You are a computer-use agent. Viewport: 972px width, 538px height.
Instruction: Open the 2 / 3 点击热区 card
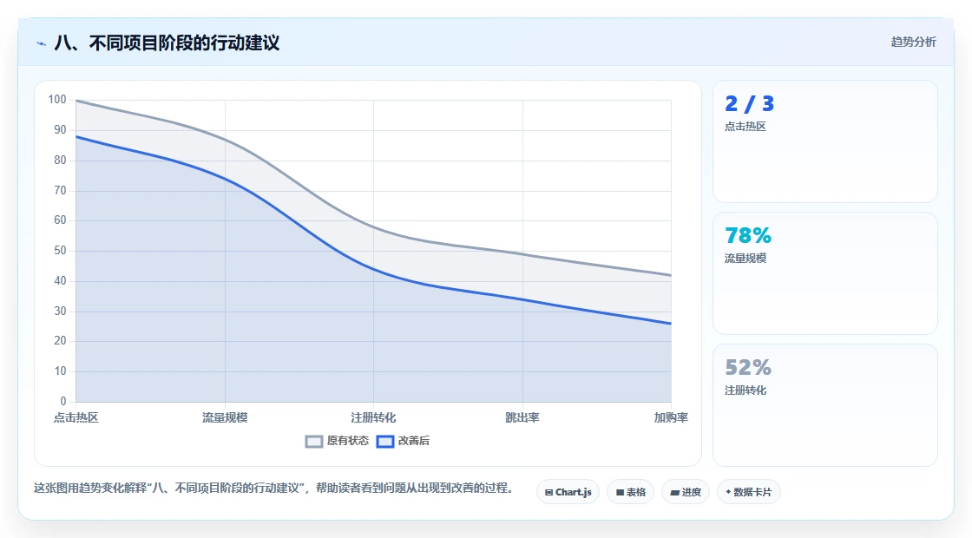[x=825, y=141]
